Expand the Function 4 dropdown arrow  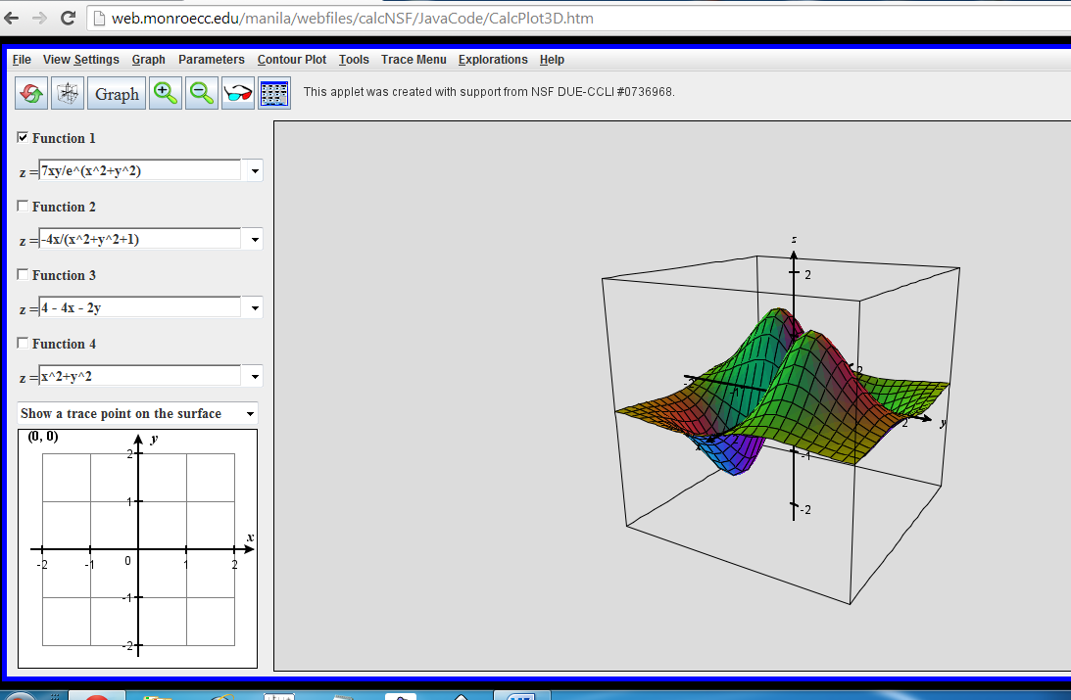coord(253,375)
